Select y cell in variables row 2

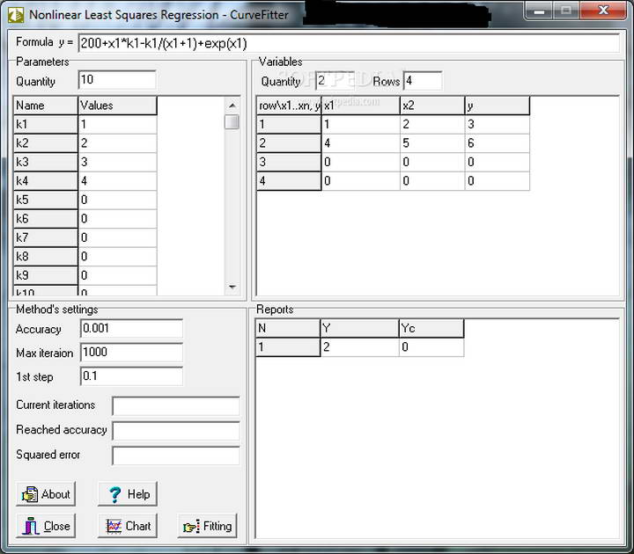tap(498, 143)
